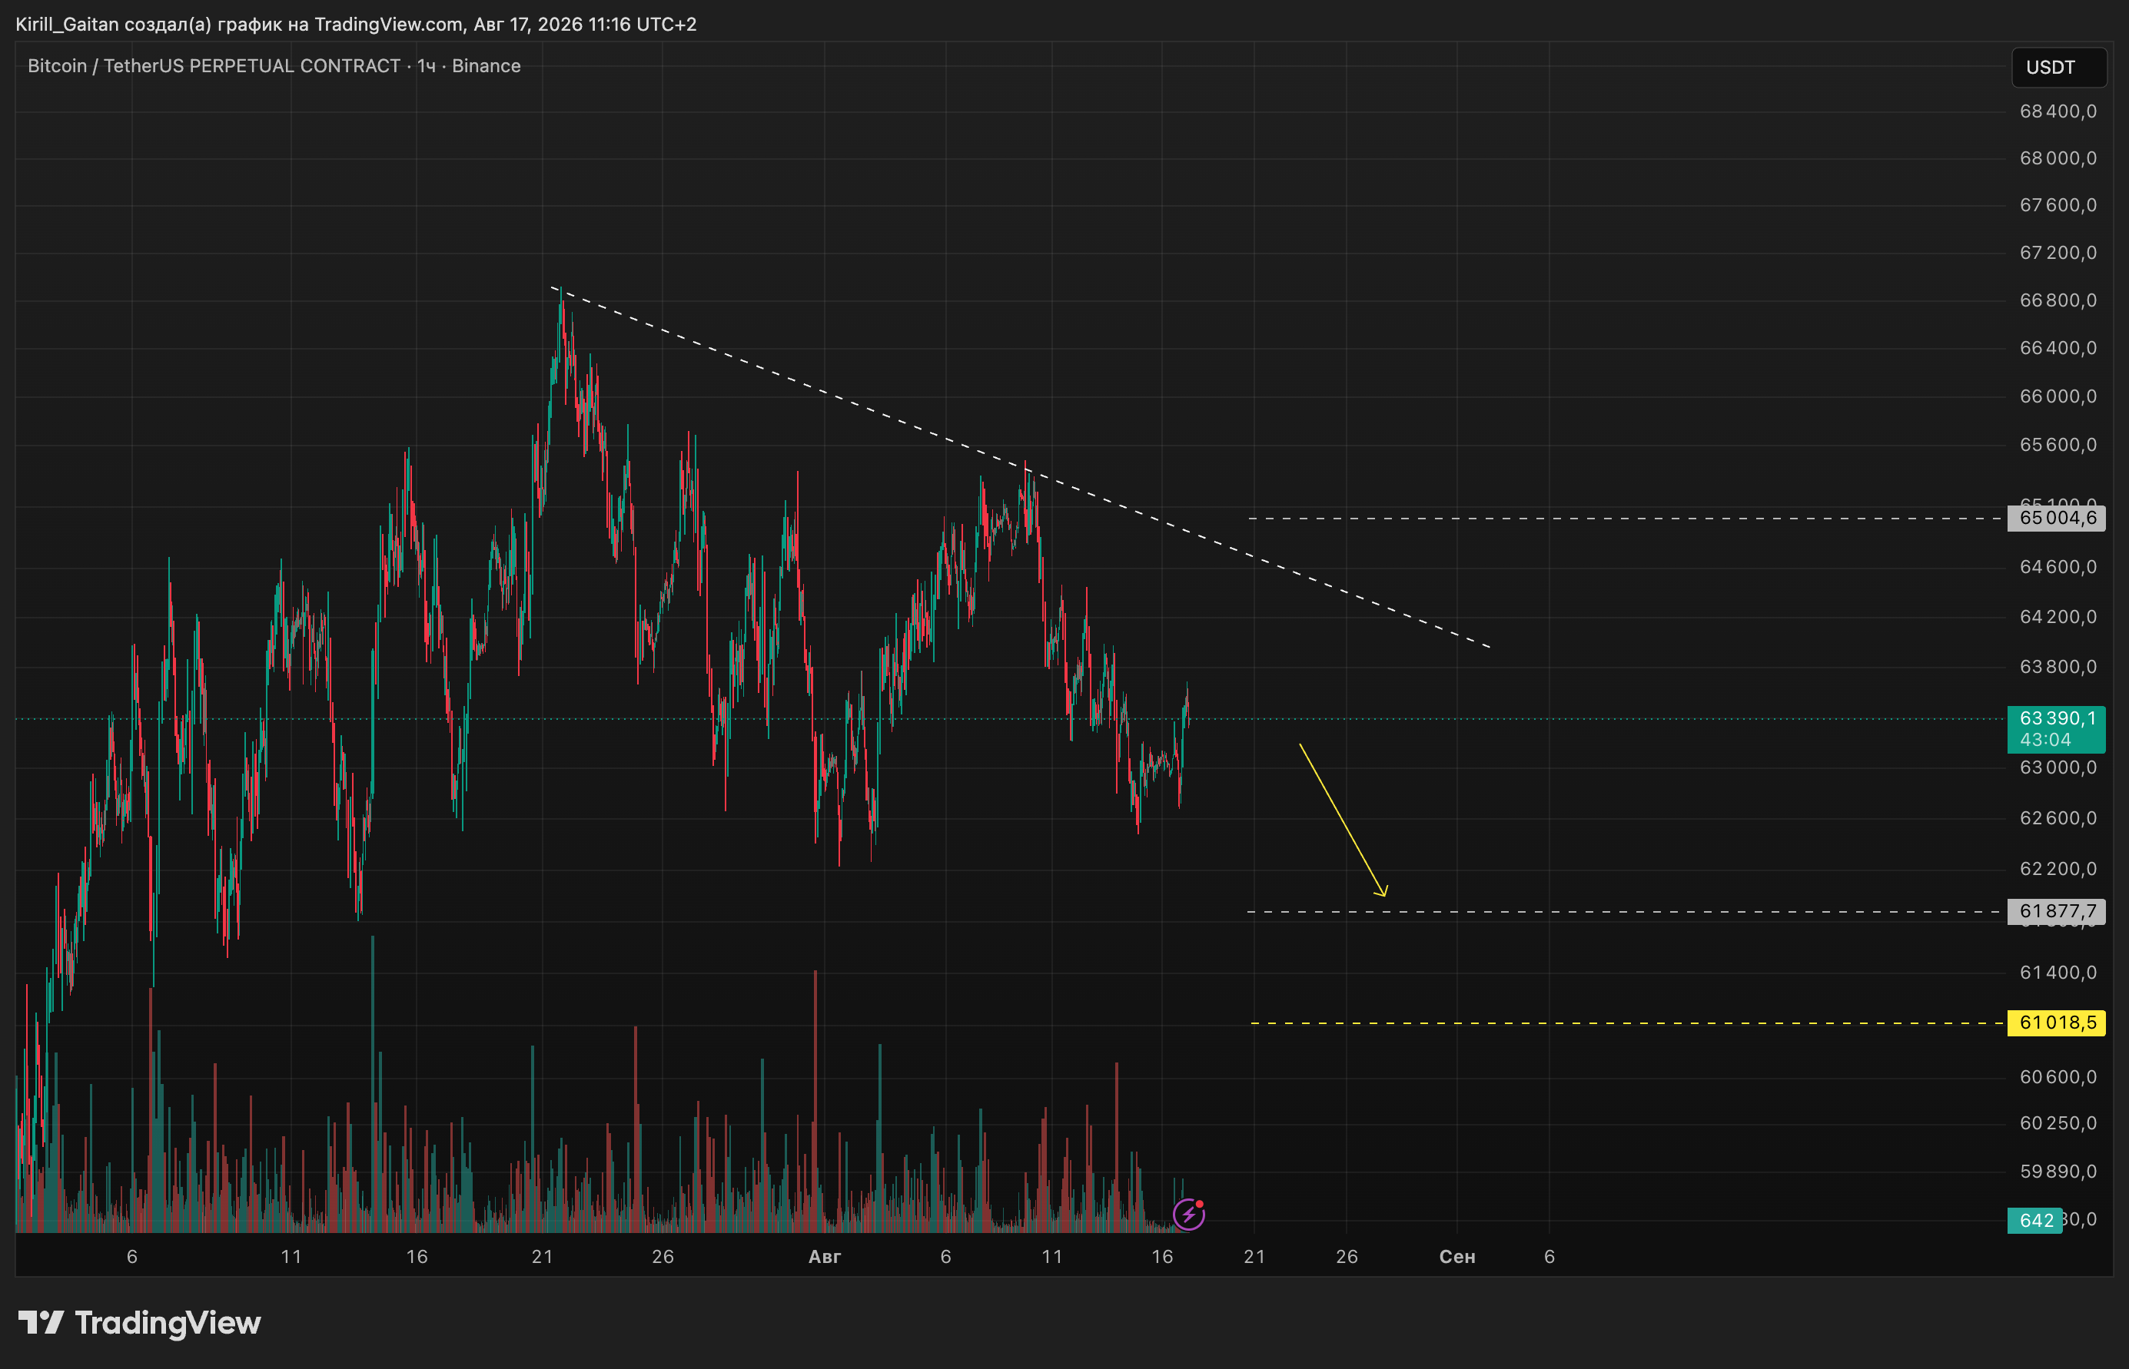This screenshot has width=2129, height=1369.
Task: Click the 64 600,0 price axis tick
Action: [2058, 567]
